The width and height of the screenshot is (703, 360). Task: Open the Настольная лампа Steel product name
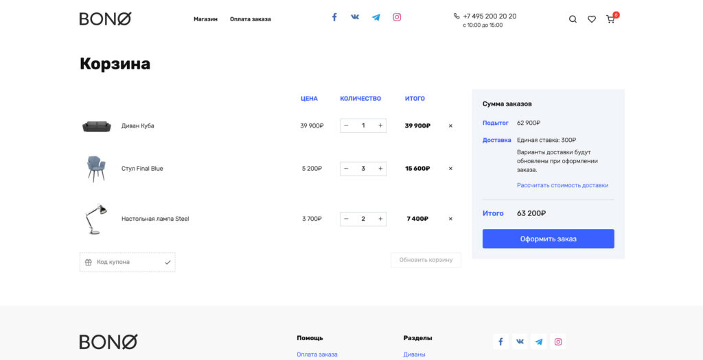coord(155,219)
